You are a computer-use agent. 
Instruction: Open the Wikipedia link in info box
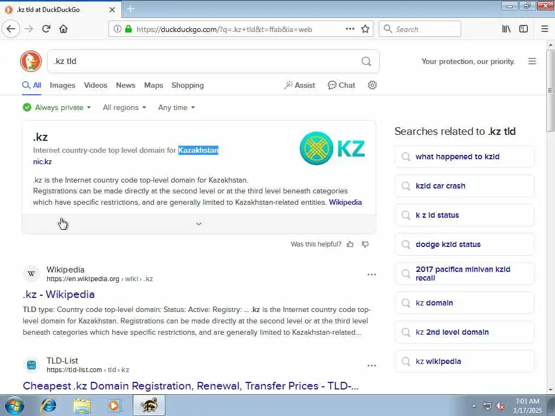pos(345,202)
